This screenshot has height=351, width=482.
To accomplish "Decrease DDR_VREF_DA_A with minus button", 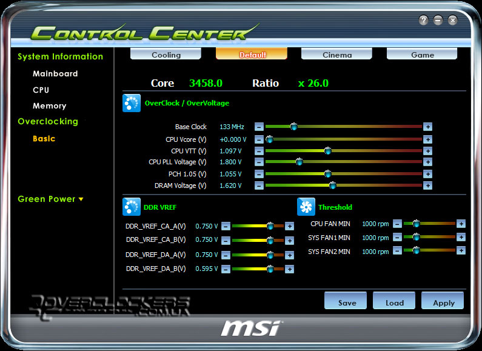I will 226,255.
